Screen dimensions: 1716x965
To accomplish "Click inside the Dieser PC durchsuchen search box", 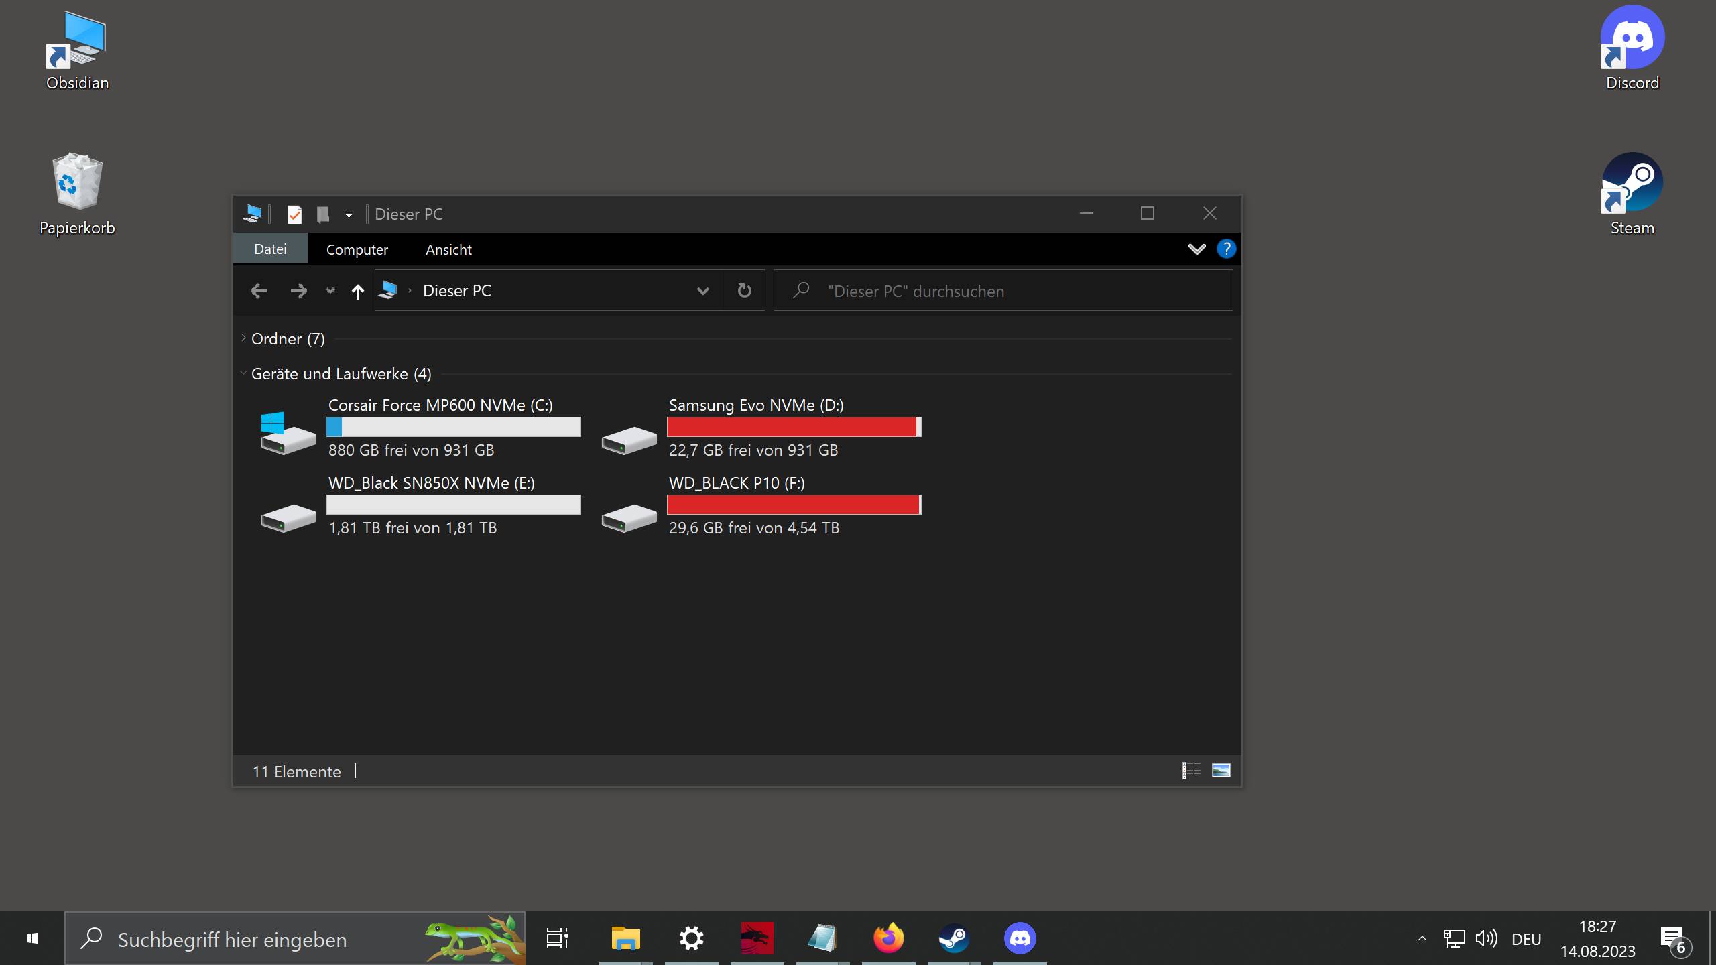I will coord(972,290).
